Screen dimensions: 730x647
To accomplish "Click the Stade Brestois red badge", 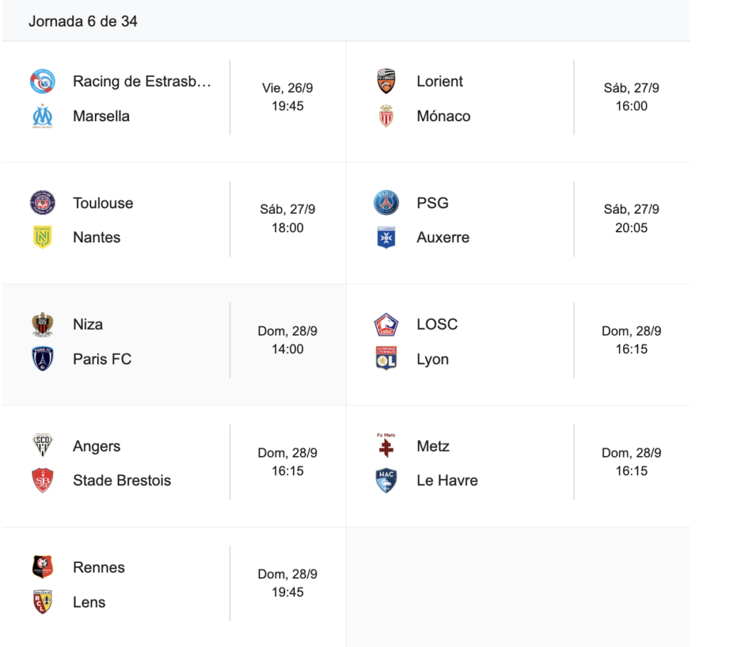I will (43, 480).
